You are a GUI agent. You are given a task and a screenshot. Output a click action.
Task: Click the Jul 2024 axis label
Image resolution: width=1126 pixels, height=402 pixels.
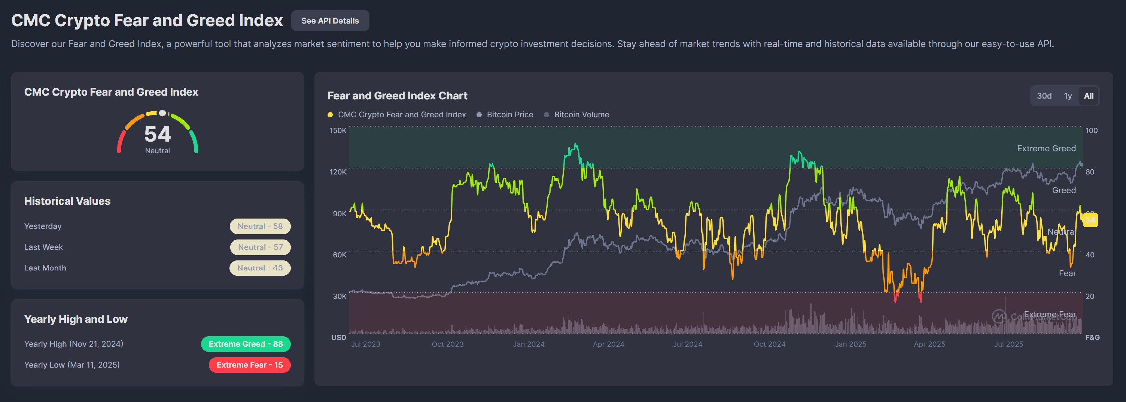(689, 344)
